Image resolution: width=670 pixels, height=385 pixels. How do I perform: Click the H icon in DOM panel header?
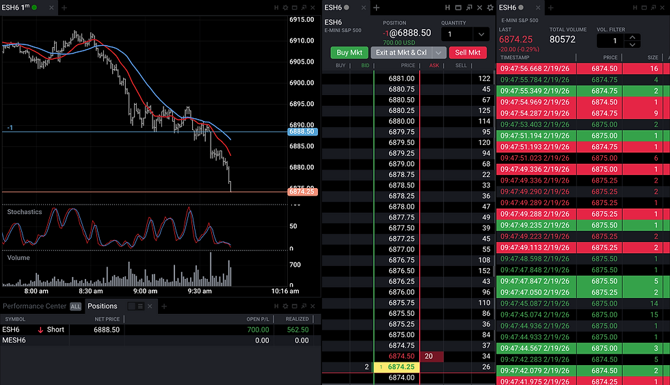(x=447, y=8)
